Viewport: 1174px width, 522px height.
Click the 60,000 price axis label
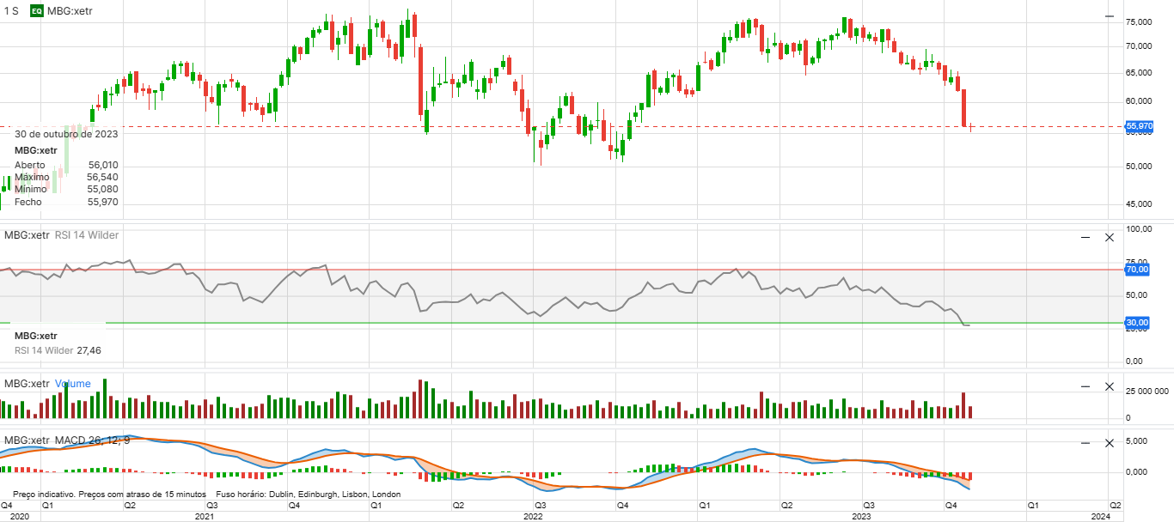[1139, 101]
